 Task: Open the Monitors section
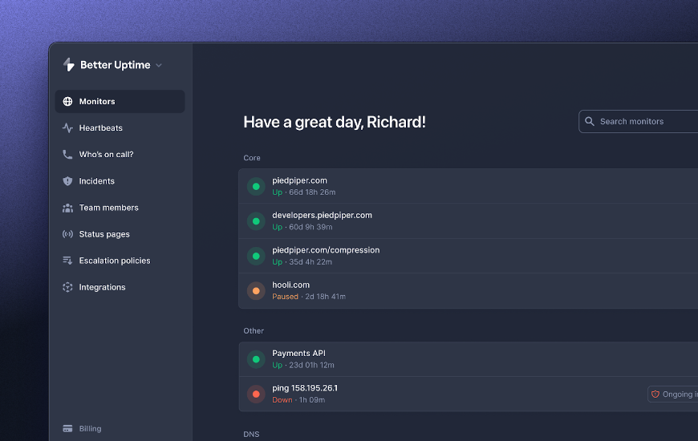coord(120,102)
